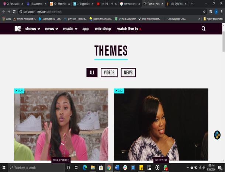Click the page vertical scrollbar thumb
Screen dimensions: 225x172
tap(224, 42)
